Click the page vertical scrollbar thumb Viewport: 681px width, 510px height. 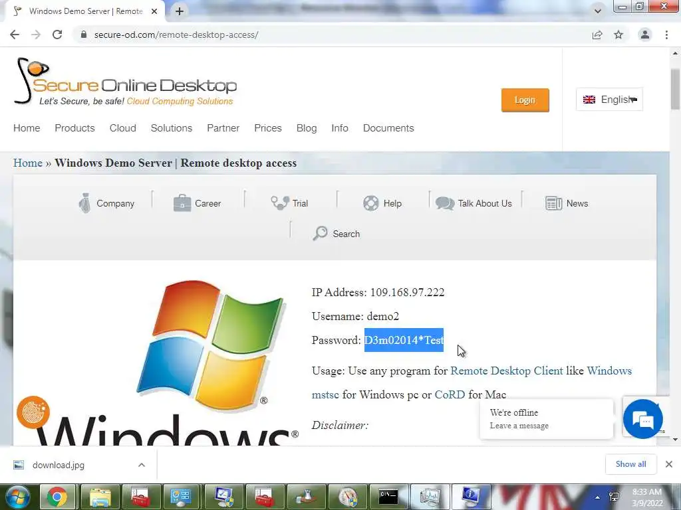(676, 89)
